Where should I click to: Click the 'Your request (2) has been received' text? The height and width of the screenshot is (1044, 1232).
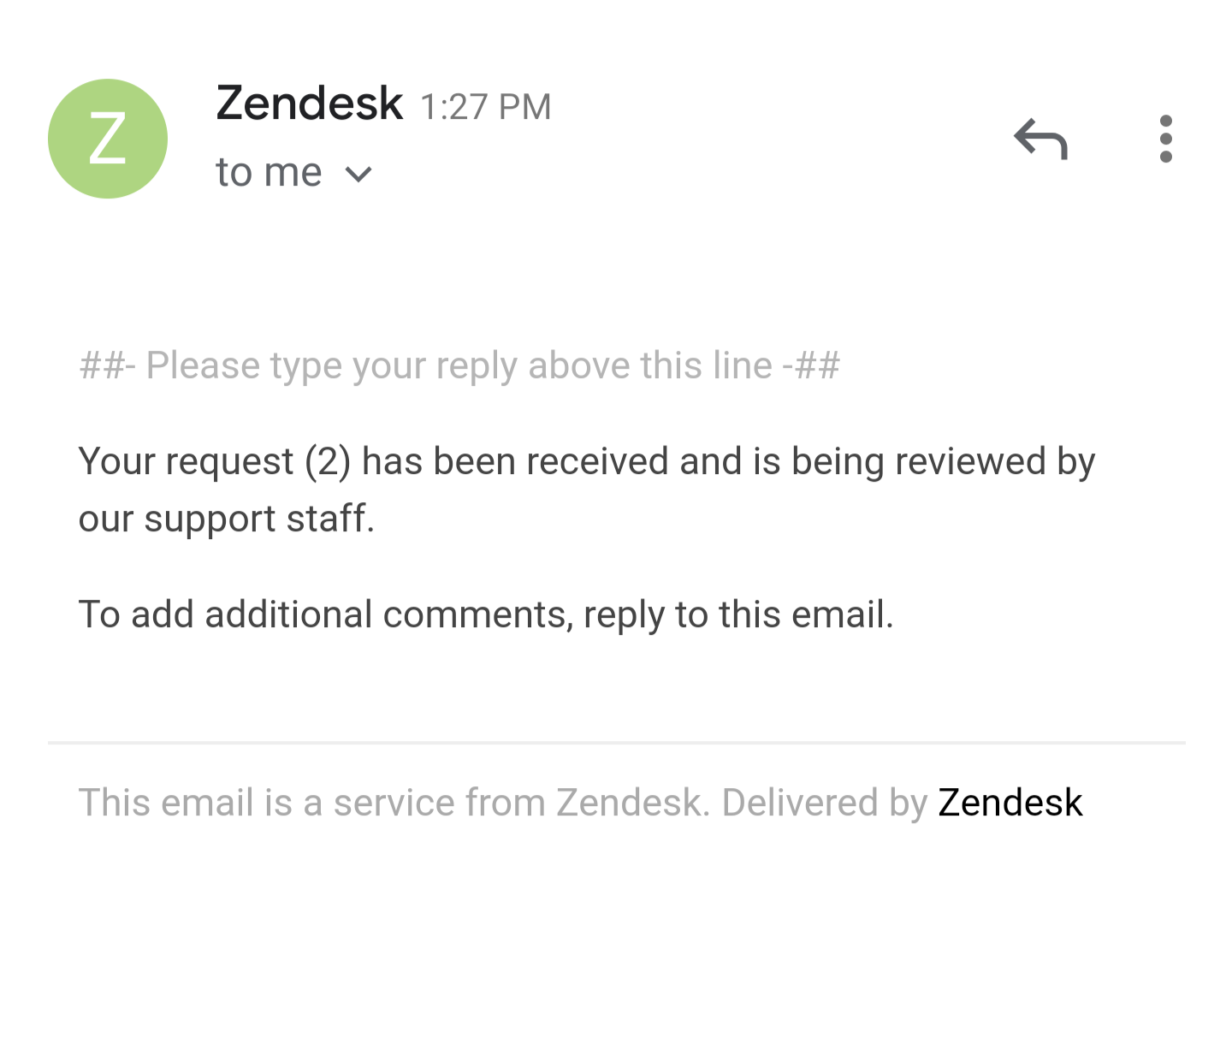point(373,462)
